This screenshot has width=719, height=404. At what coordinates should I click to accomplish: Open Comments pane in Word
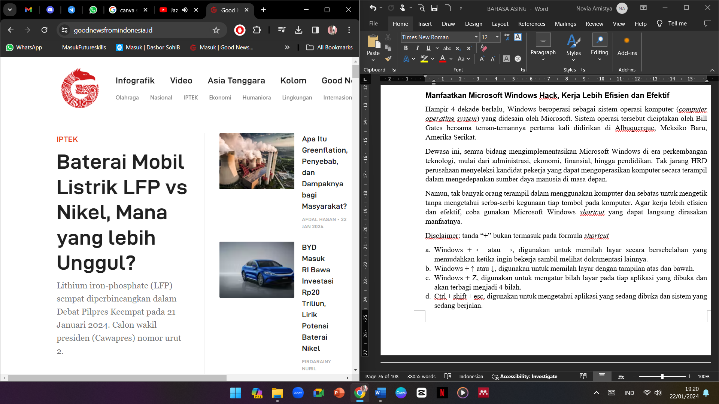pos(707,24)
